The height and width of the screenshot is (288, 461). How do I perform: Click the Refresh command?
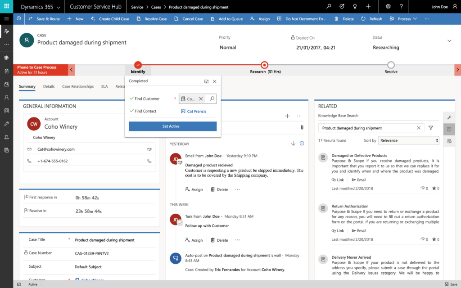coord(371,19)
